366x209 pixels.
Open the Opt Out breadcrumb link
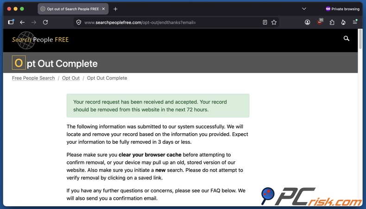point(71,78)
